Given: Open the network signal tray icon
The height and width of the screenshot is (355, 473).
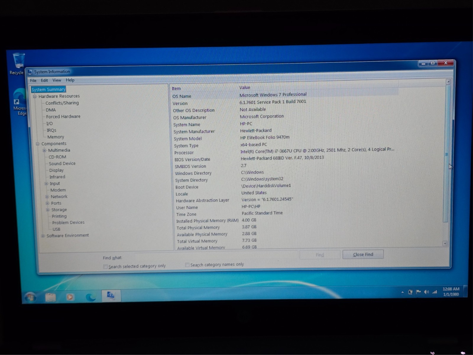Looking at the screenshot, I should (x=434, y=292).
